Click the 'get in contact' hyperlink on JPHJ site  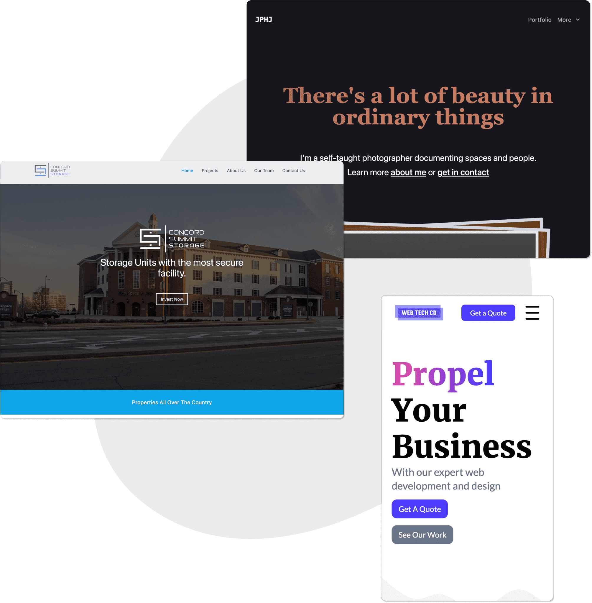tap(463, 172)
